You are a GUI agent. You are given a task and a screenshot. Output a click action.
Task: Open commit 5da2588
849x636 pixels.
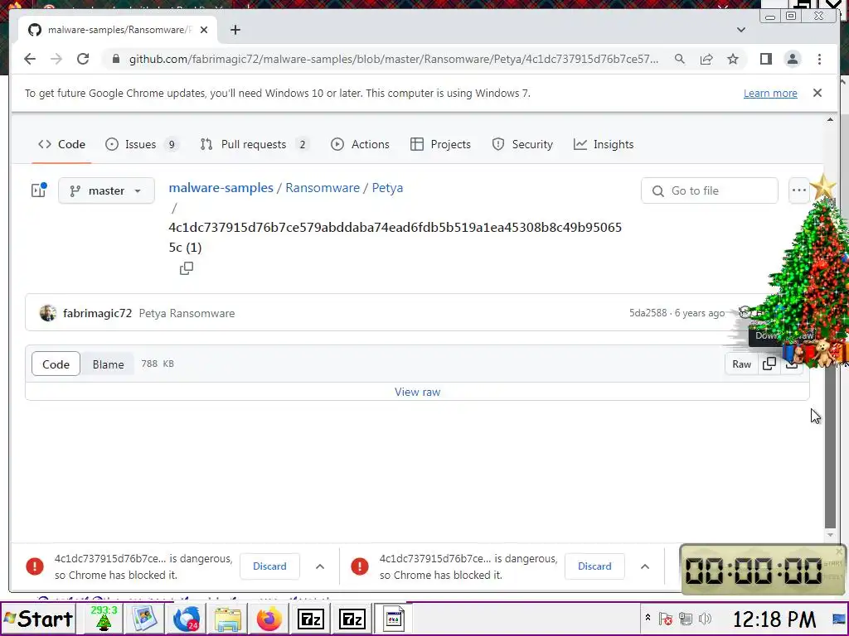(648, 313)
